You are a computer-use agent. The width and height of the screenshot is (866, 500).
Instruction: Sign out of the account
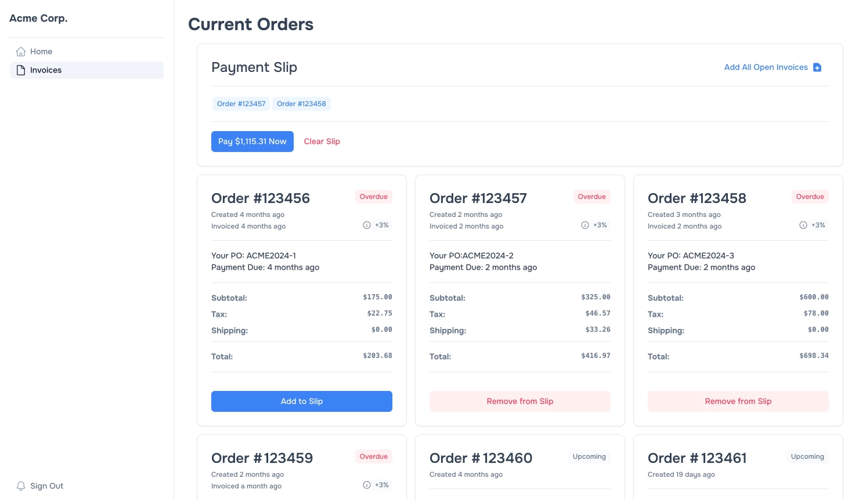coord(46,486)
